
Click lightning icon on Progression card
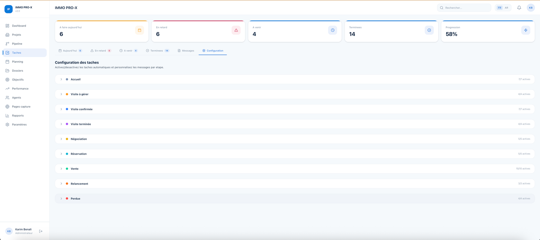tap(525, 30)
